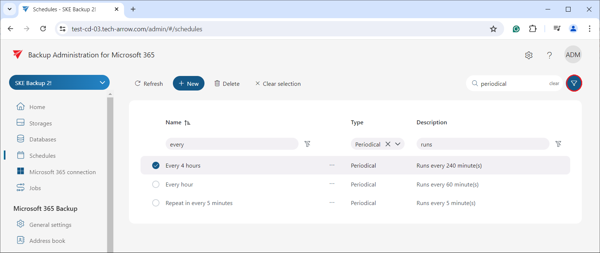Screen dimensions: 600x253
Task: Deselect the Every 4 hours checkbox
Action: pos(156,165)
